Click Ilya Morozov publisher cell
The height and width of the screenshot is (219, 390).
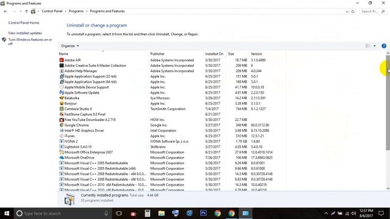(160, 98)
